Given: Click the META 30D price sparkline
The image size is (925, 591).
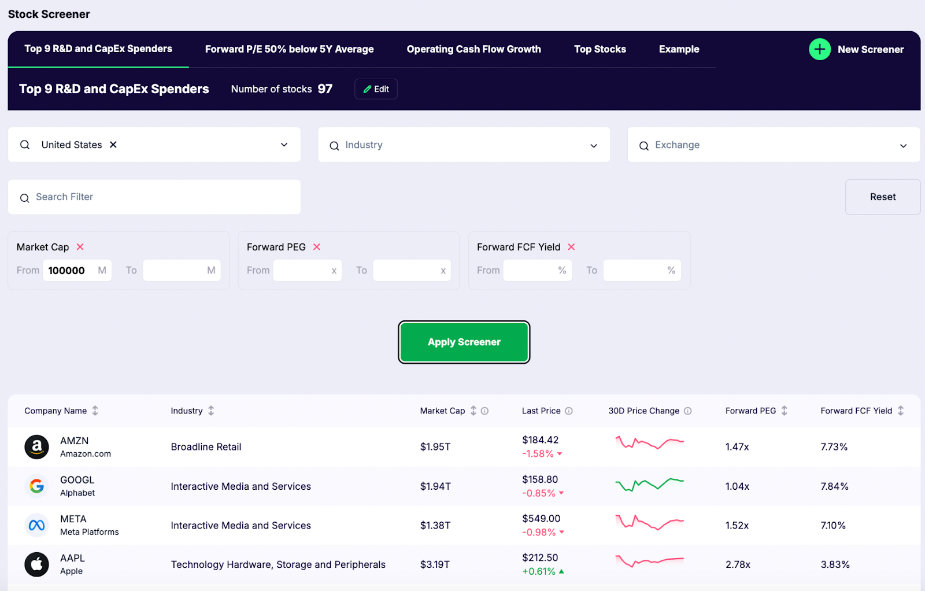Looking at the screenshot, I should click(x=649, y=522).
